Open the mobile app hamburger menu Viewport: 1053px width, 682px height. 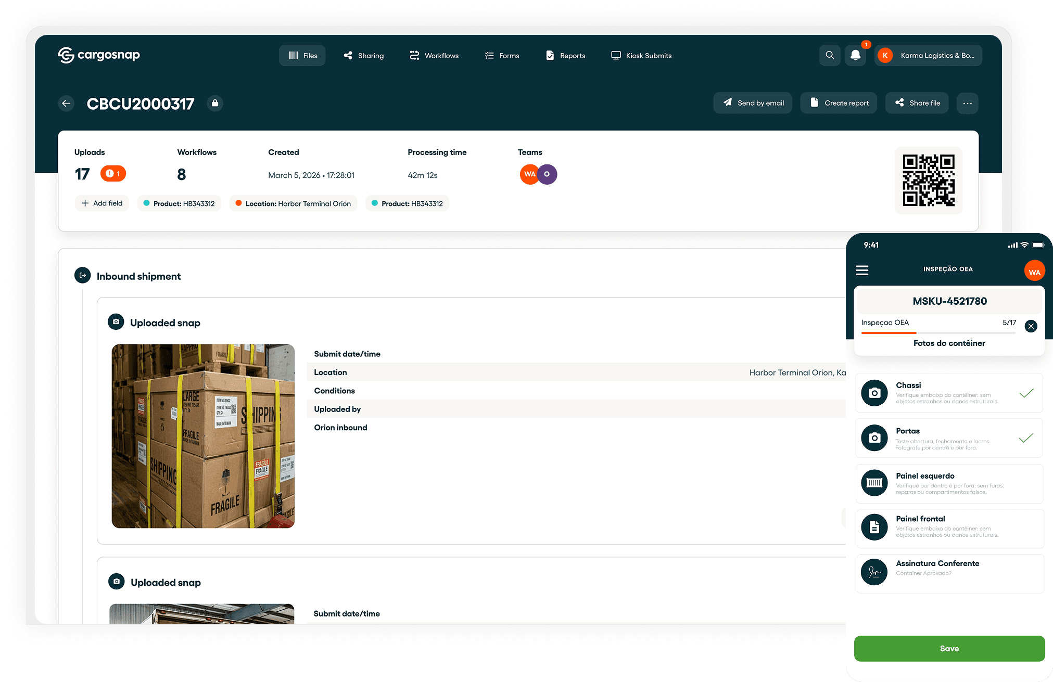click(862, 270)
